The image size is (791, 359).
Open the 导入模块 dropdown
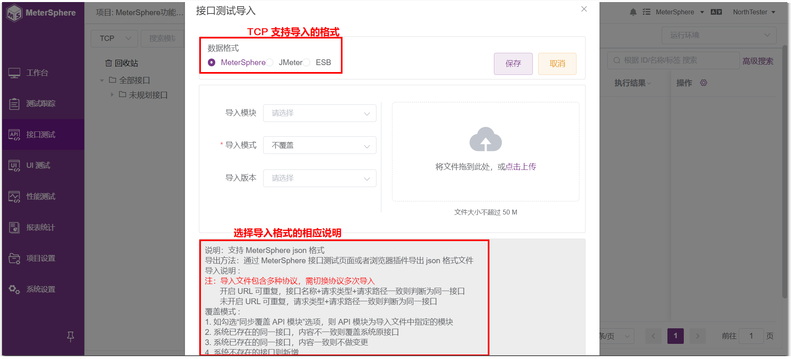tap(320, 113)
